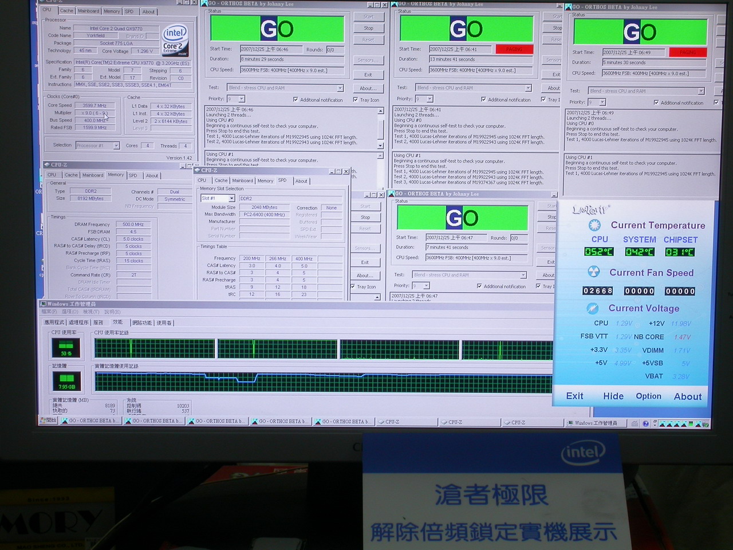
Task: Switch to the Cache tab in the CPU-Z SPD window
Action: coord(221,180)
